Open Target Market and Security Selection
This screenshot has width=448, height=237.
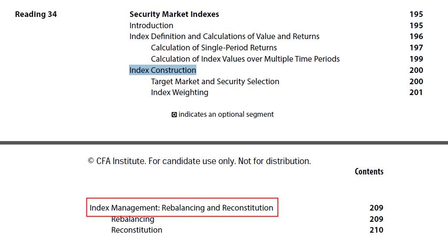[x=215, y=81]
